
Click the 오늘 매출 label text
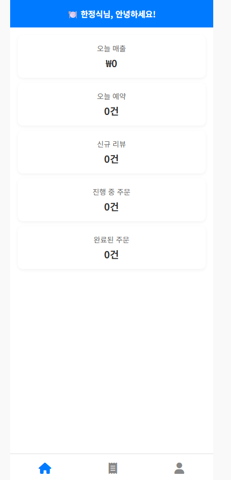[112, 49]
